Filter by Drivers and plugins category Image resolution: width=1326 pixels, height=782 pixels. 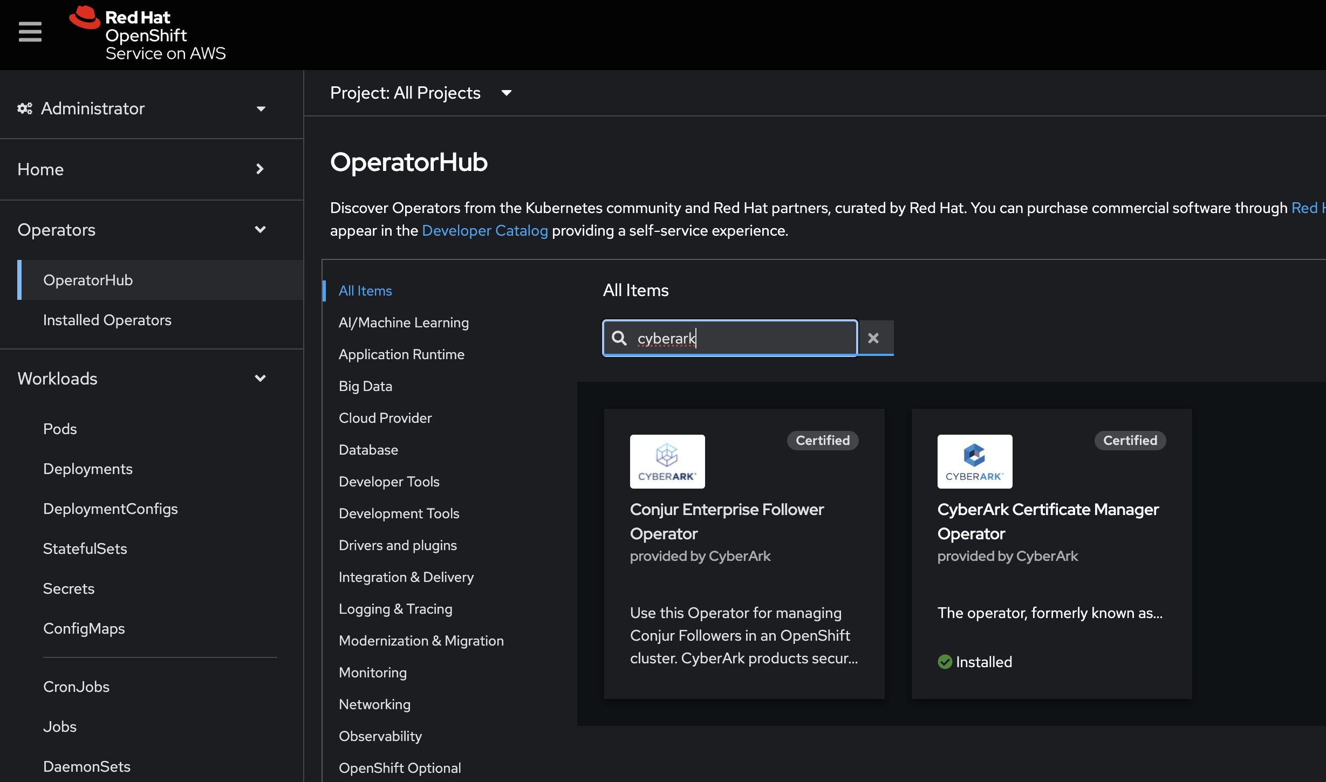398,545
